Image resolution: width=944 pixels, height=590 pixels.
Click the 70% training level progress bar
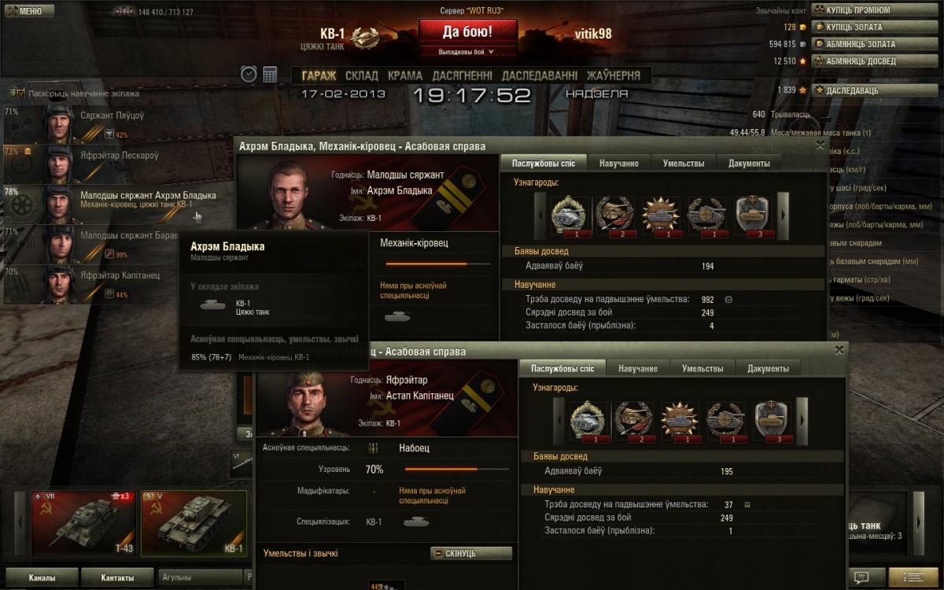click(x=457, y=469)
